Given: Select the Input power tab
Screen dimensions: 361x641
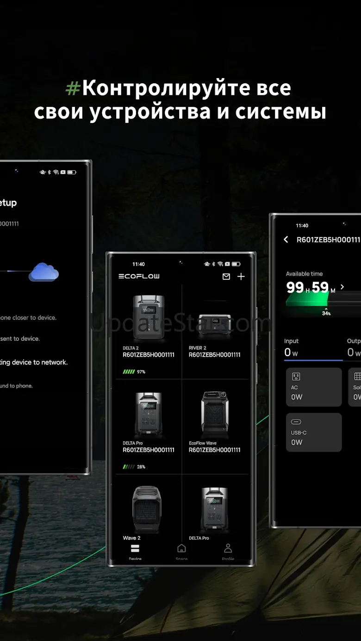Looking at the screenshot, I should click(313, 349).
